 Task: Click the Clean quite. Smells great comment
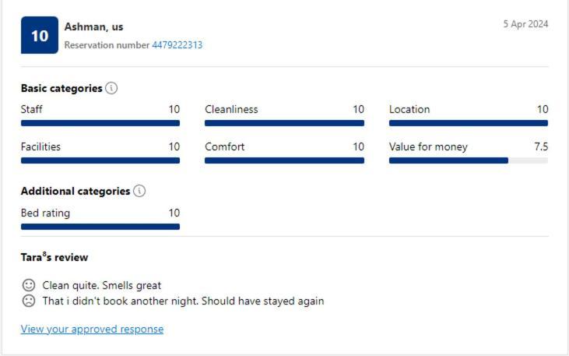click(x=102, y=286)
